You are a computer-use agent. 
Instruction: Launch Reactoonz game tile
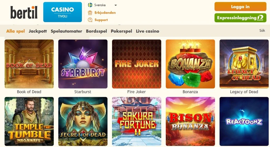244,122
